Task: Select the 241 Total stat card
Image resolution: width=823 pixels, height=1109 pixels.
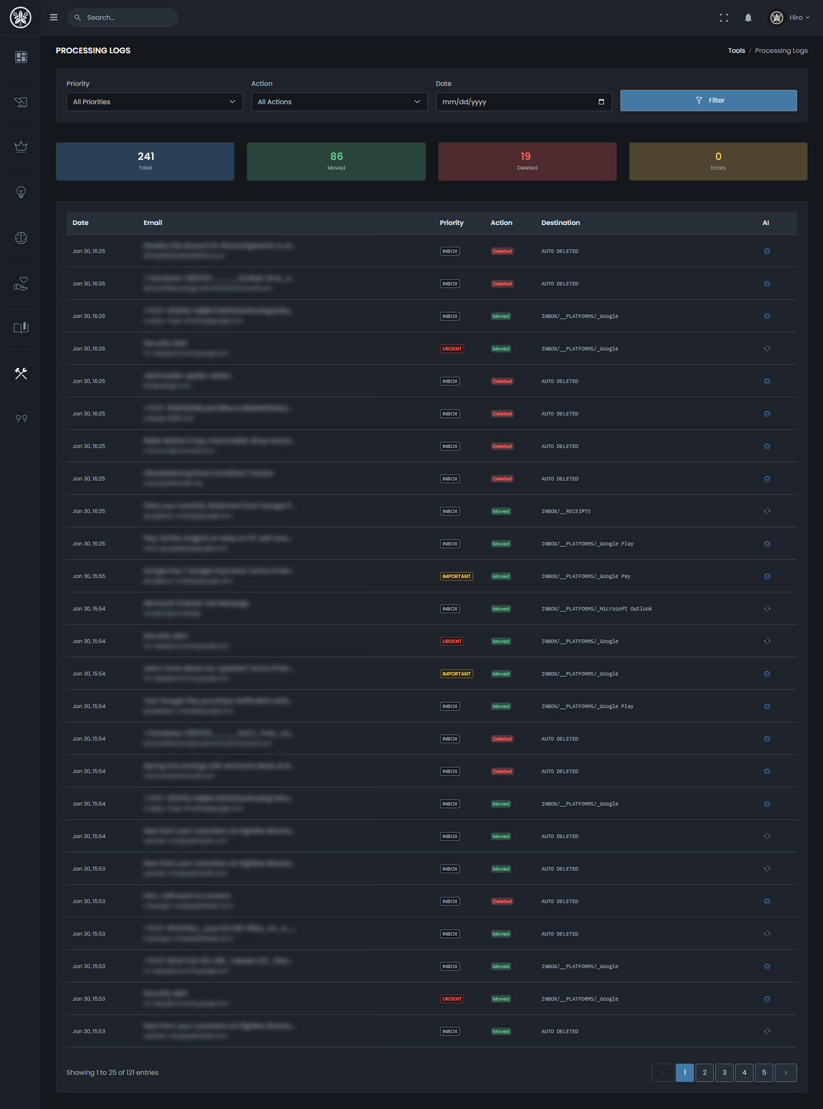Action: coord(145,162)
